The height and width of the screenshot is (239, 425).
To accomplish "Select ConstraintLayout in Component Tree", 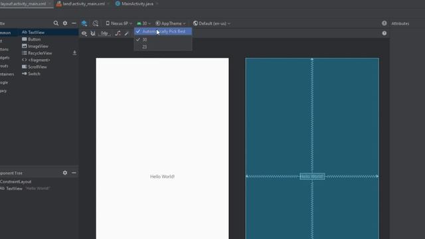I will [x=16, y=181].
